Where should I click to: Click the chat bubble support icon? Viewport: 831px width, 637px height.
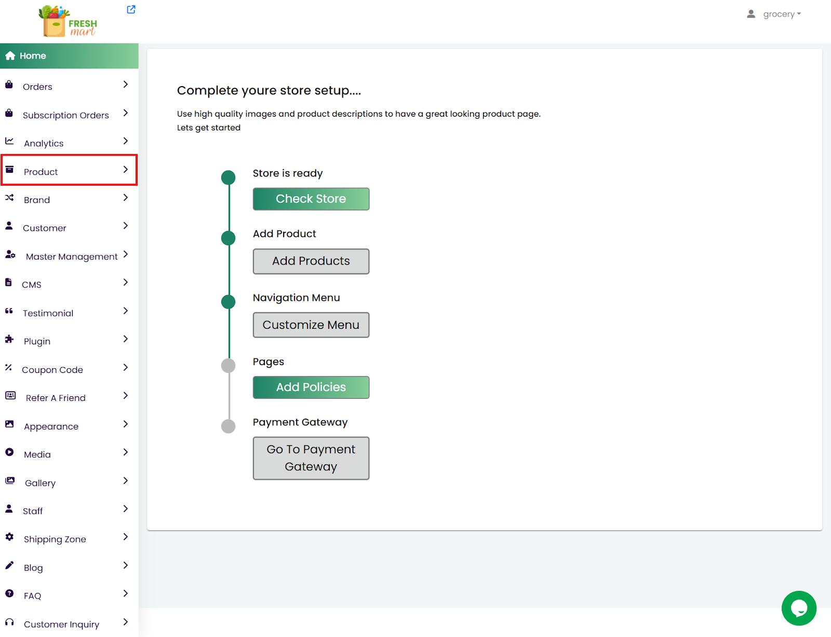click(x=798, y=608)
